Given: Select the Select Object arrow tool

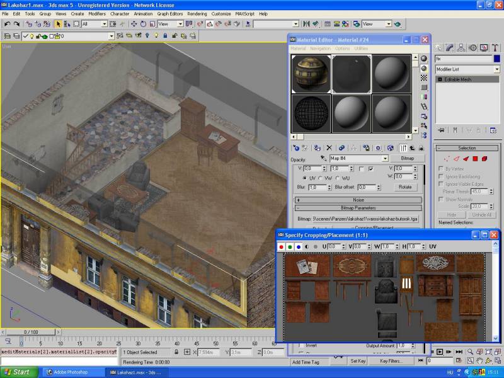Looking at the screenshot, I should pos(59,24).
